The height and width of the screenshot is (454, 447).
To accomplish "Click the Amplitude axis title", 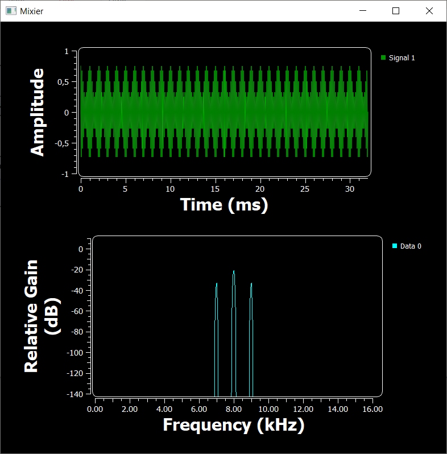I will click(x=38, y=112).
